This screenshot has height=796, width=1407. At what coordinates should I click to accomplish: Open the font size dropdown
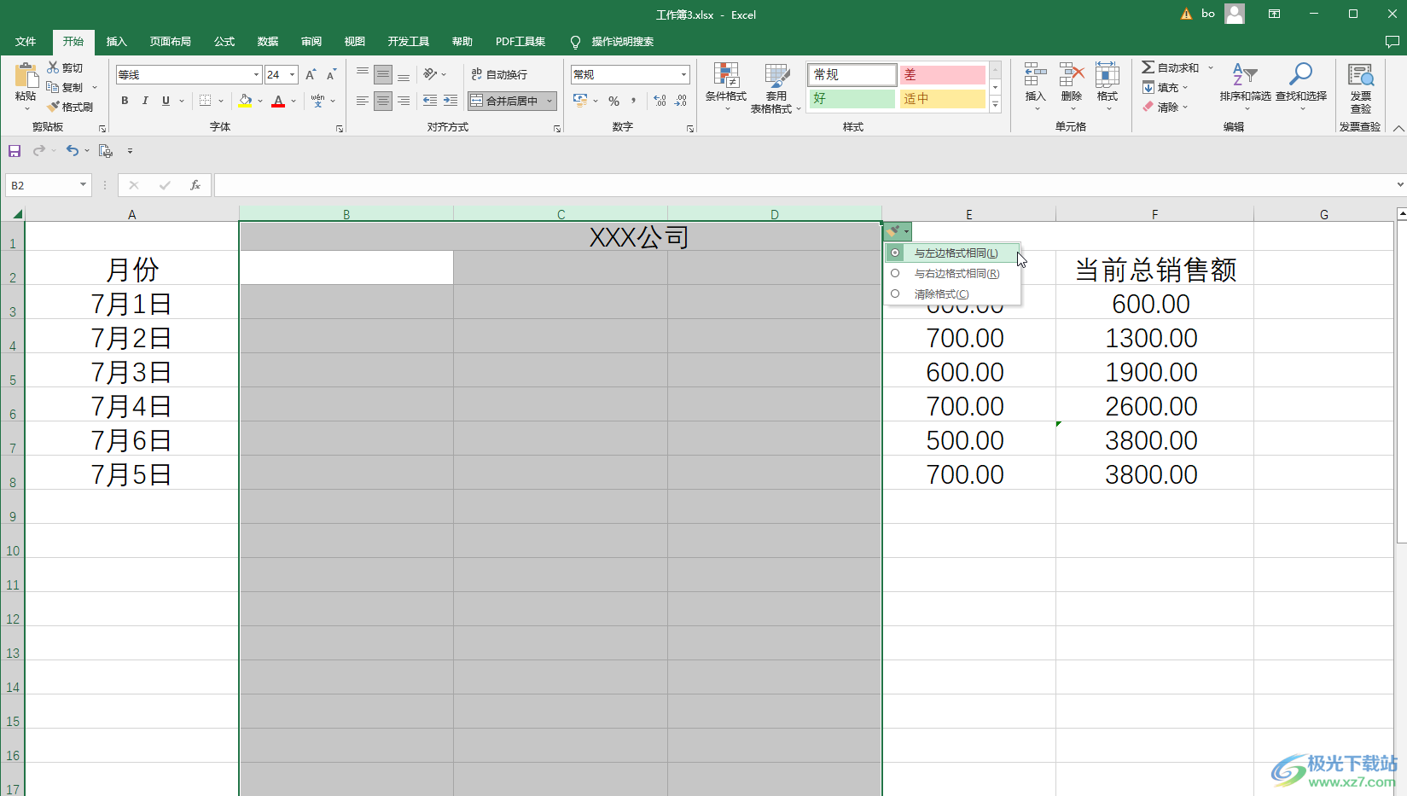click(x=293, y=75)
